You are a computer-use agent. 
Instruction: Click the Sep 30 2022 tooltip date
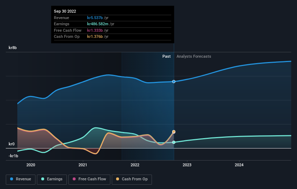65,11
